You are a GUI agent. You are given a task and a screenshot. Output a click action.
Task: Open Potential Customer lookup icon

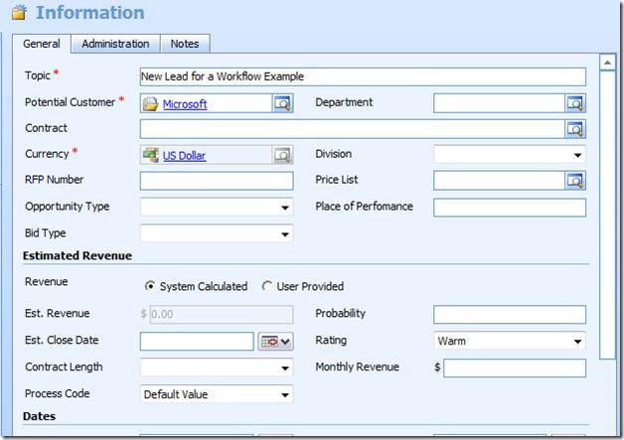coord(282,102)
